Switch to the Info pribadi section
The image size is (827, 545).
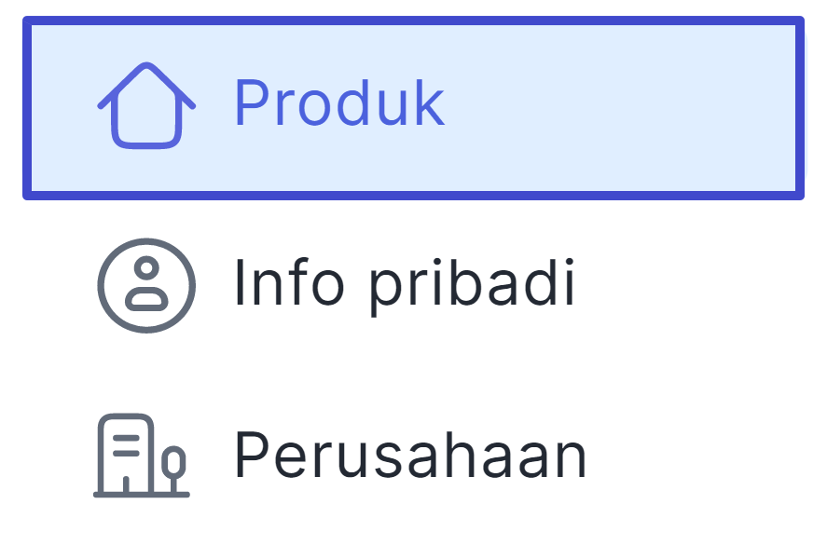(414, 286)
